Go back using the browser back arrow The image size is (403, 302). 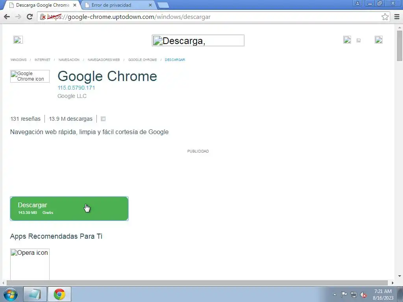(x=7, y=17)
